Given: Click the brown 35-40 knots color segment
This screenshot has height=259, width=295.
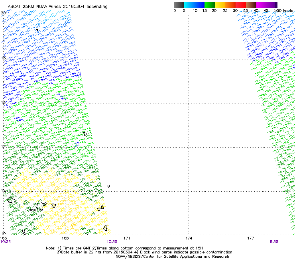Looking at the screenshot, I should [x=251, y=5].
